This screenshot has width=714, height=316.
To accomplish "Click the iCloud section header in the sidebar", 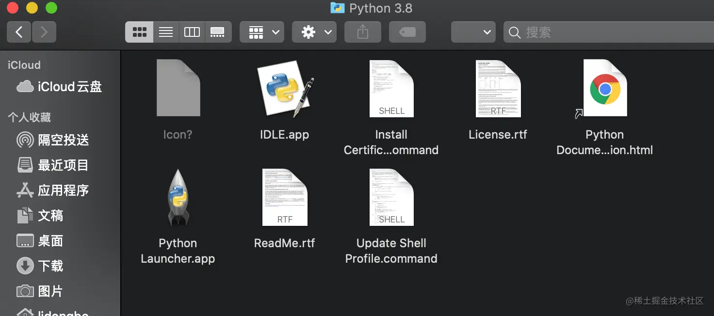I will (24, 65).
